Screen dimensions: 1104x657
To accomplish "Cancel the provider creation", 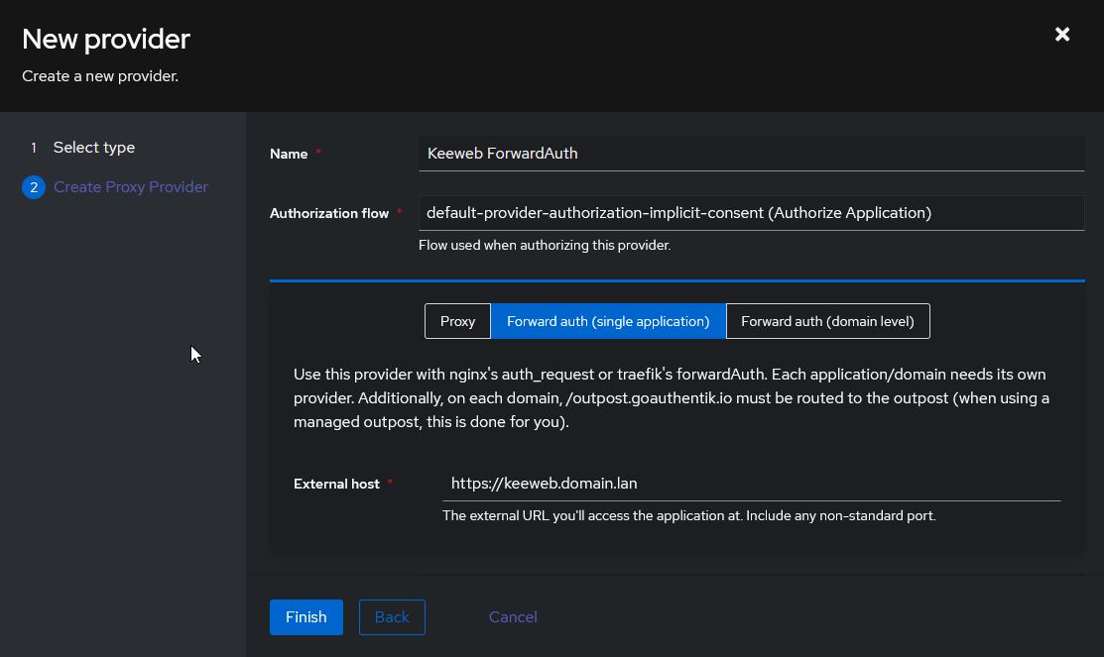I will (x=513, y=617).
